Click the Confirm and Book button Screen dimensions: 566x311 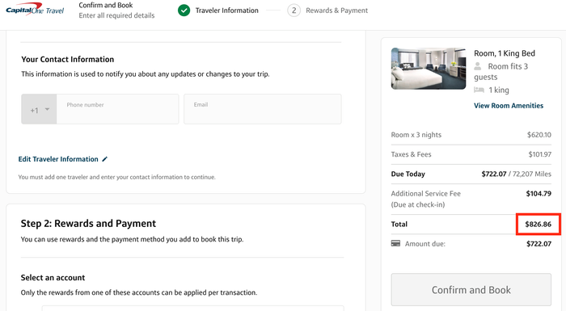coord(471,290)
